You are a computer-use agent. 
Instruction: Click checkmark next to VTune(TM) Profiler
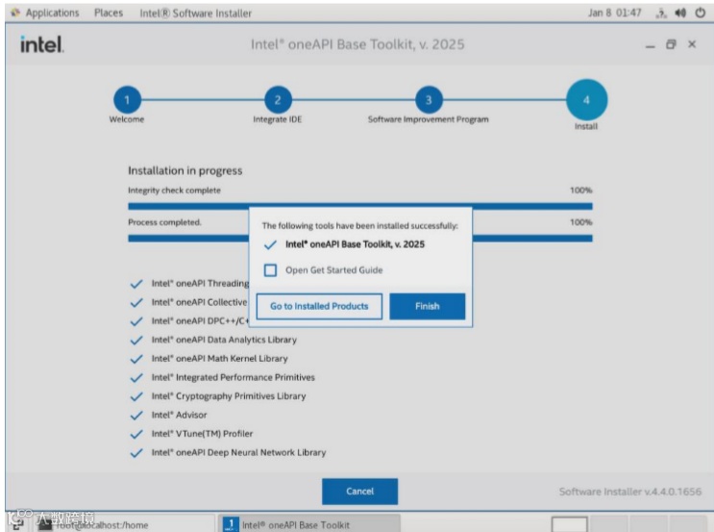136,434
